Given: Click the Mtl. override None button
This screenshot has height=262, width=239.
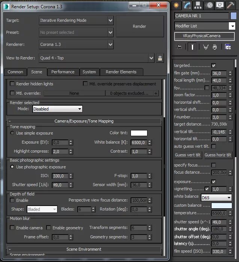Looking at the screenshot, I should click(x=74, y=93).
